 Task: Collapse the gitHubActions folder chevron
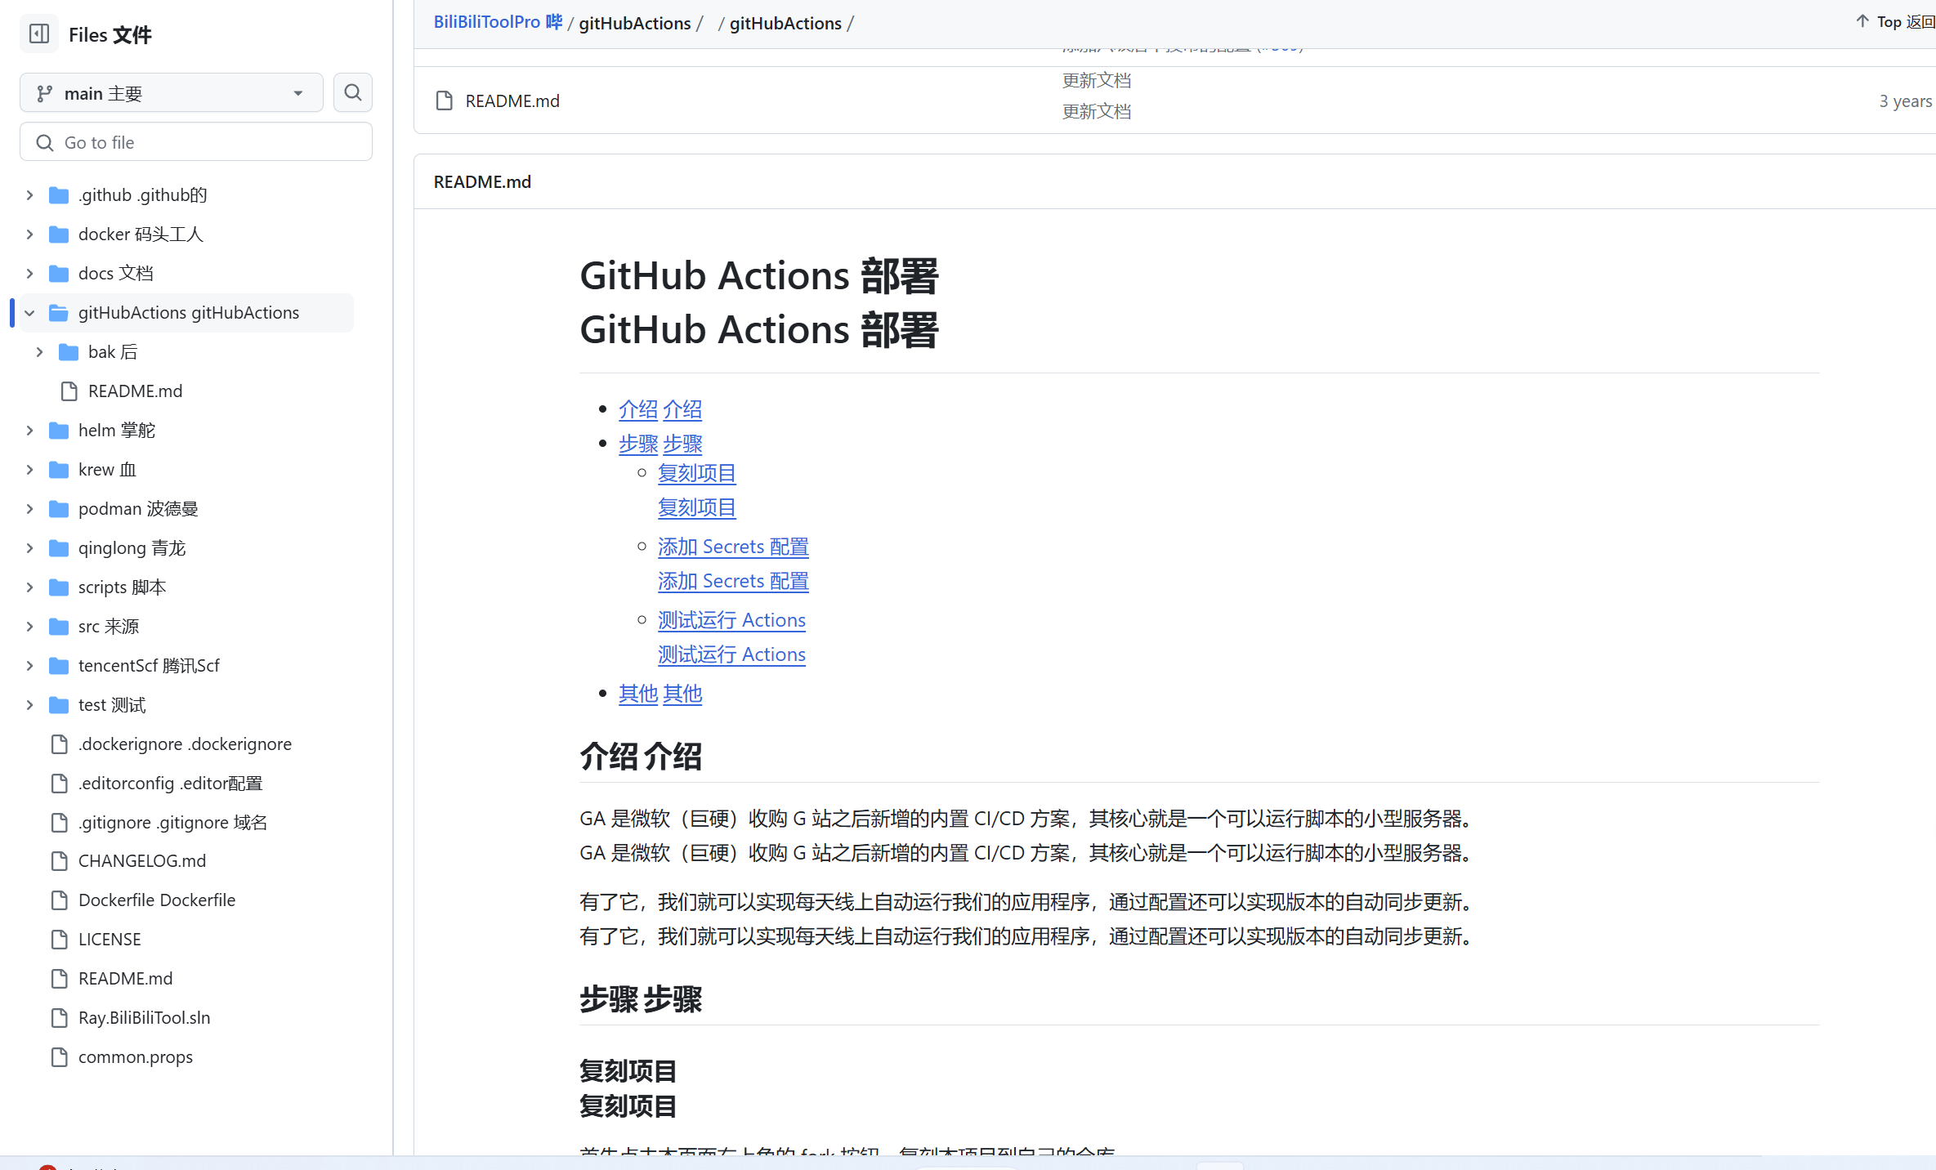click(x=29, y=313)
